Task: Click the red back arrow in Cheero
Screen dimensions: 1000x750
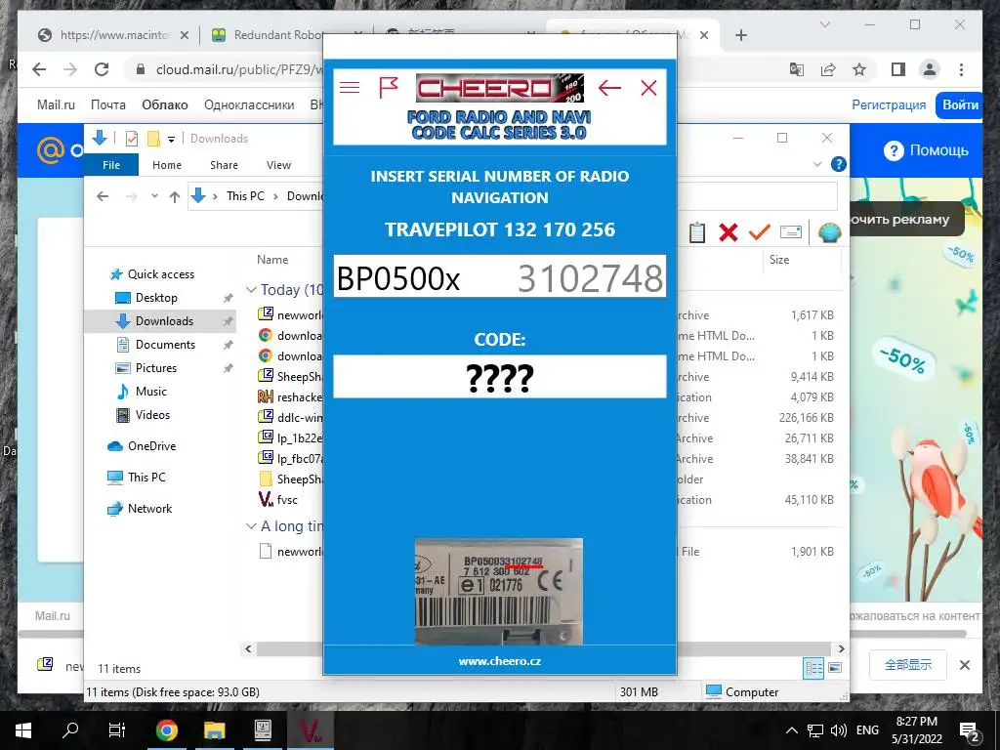Action: [x=609, y=87]
